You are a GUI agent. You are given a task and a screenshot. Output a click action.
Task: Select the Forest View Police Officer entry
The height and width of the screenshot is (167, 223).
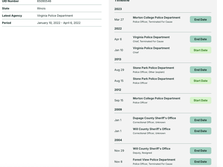tap(154, 159)
